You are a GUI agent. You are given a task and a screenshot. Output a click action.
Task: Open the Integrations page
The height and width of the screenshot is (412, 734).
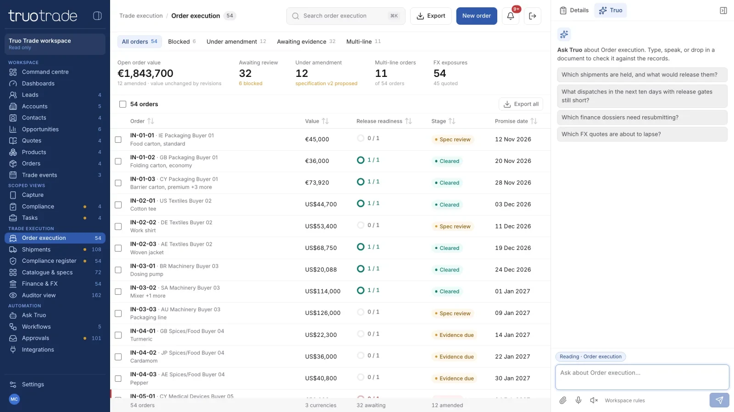pyautogui.click(x=55, y=350)
